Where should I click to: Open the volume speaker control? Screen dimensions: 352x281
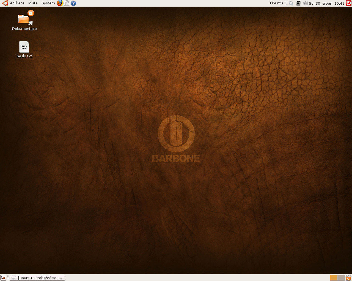tap(305, 3)
